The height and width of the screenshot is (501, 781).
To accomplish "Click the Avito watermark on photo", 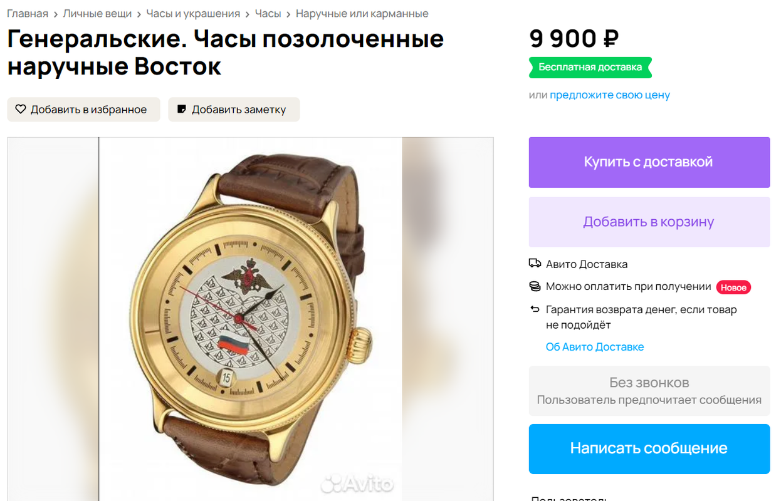I will coord(357,483).
